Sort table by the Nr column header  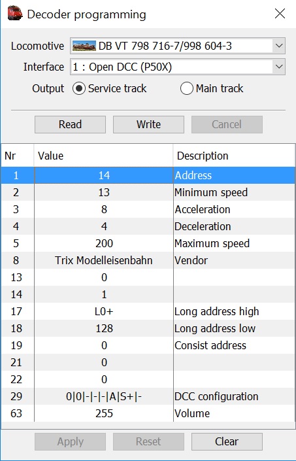pyautogui.click(x=18, y=156)
